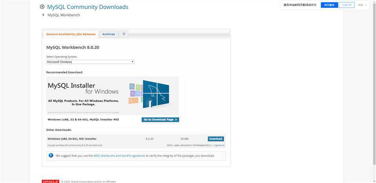Click the 'Other Downloads:' label
This screenshot has height=183, width=376.
click(59, 130)
